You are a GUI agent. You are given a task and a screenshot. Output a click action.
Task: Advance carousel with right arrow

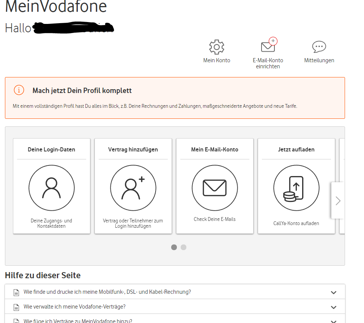338,201
